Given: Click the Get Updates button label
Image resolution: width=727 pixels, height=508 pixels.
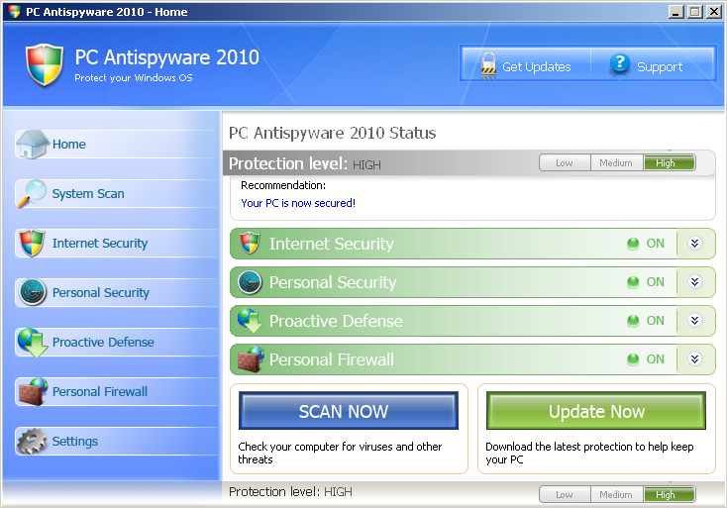Looking at the screenshot, I should click(537, 66).
